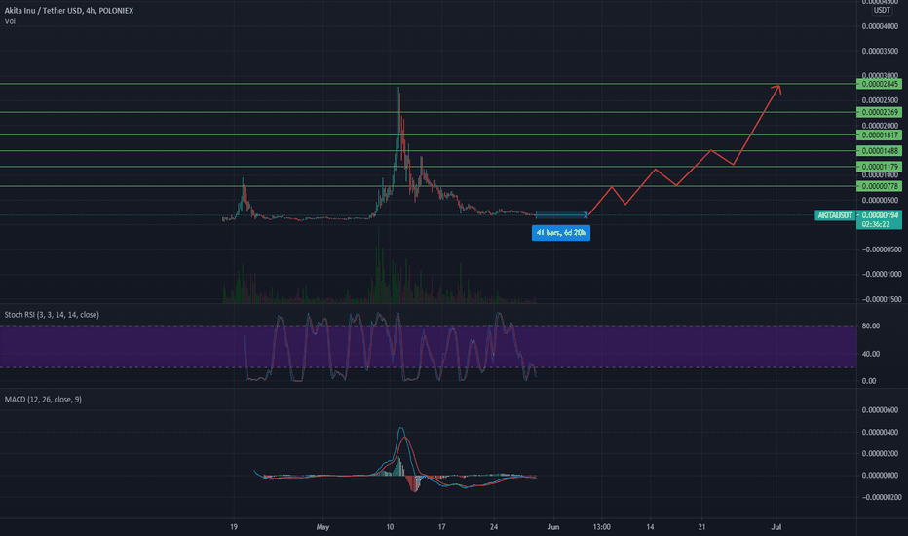Select the Vol indicator label

point(10,21)
